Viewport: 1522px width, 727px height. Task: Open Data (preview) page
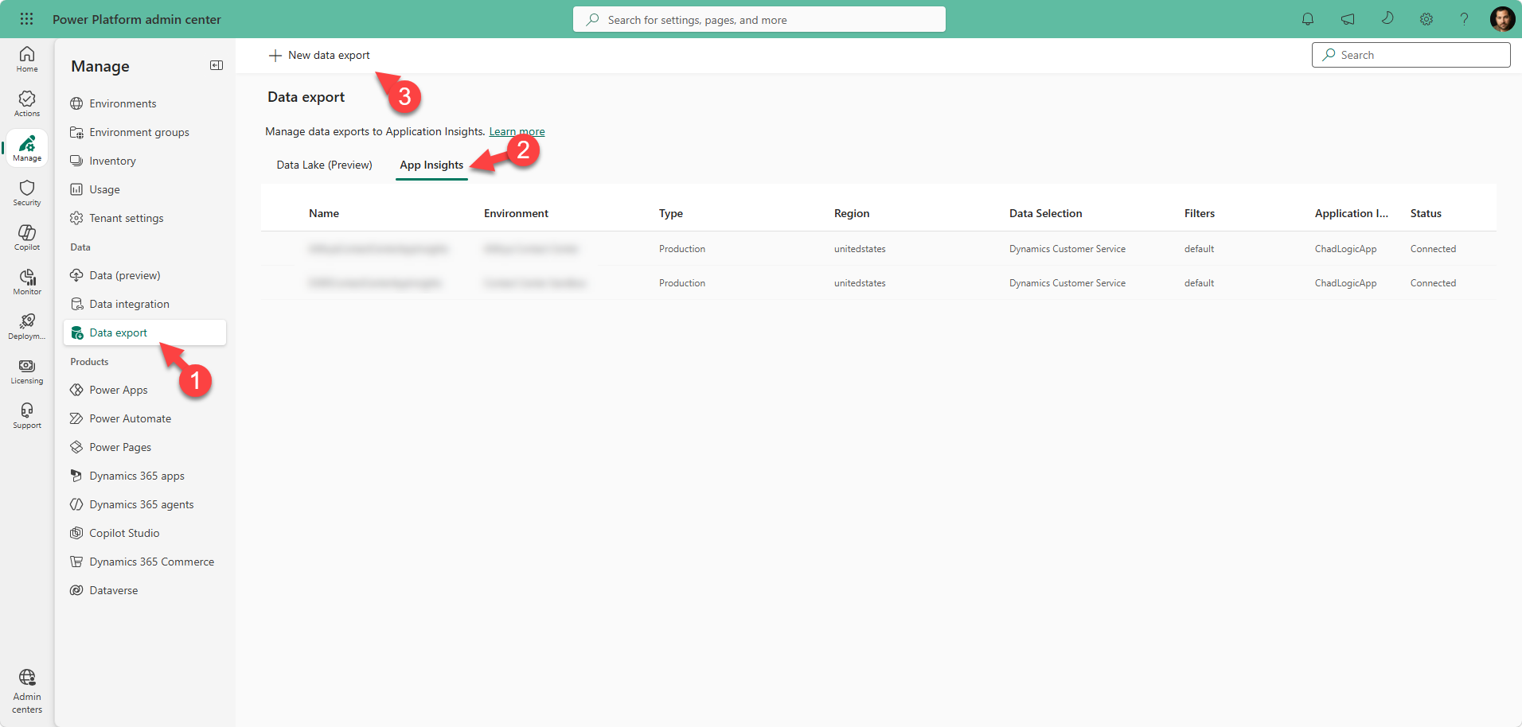145,275
